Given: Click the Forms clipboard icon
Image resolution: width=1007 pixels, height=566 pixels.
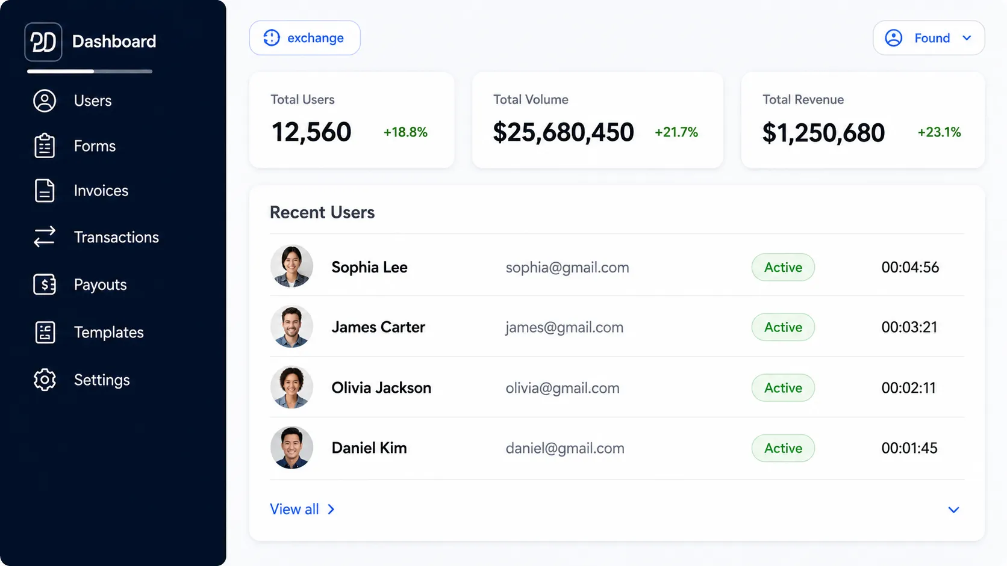Looking at the screenshot, I should (x=45, y=146).
